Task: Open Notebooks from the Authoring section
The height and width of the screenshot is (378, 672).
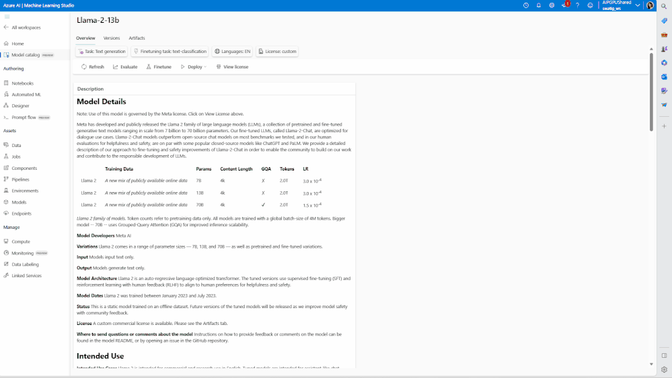Action: coord(18,83)
